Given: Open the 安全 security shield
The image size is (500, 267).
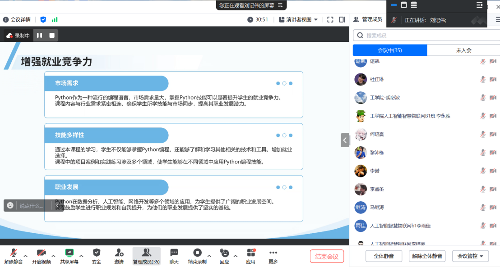Looking at the screenshot, I should tap(96, 253).
